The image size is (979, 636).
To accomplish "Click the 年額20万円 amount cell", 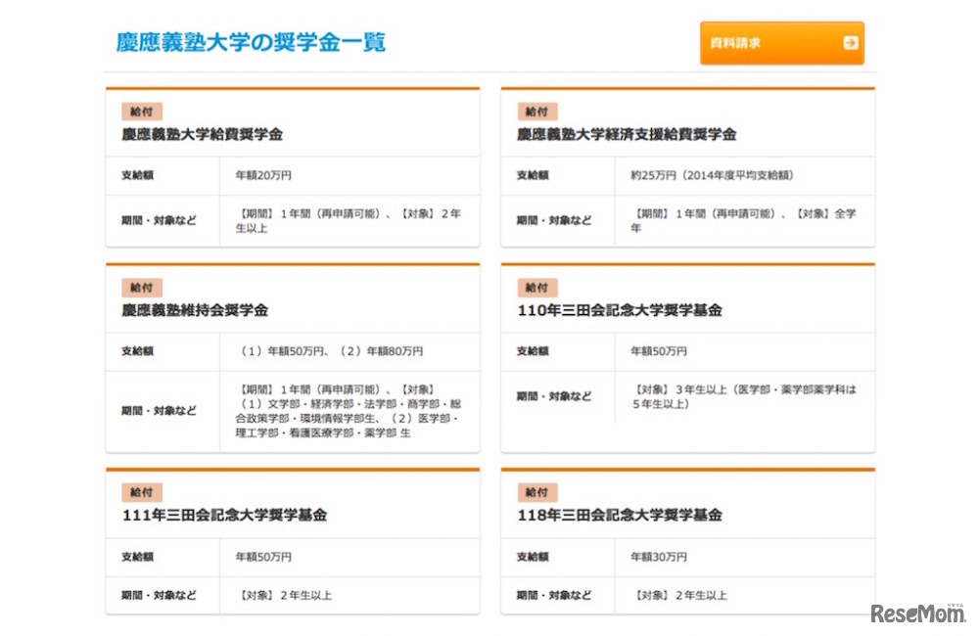I will pyautogui.click(x=264, y=175).
